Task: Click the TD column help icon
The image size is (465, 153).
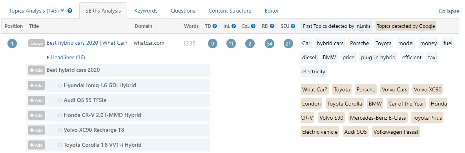Action: pos(215,26)
